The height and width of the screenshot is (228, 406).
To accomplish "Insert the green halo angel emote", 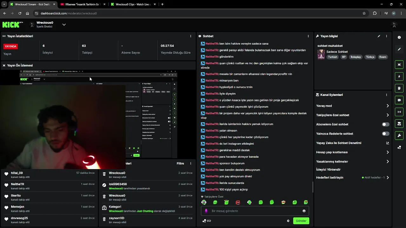I will (226, 202).
